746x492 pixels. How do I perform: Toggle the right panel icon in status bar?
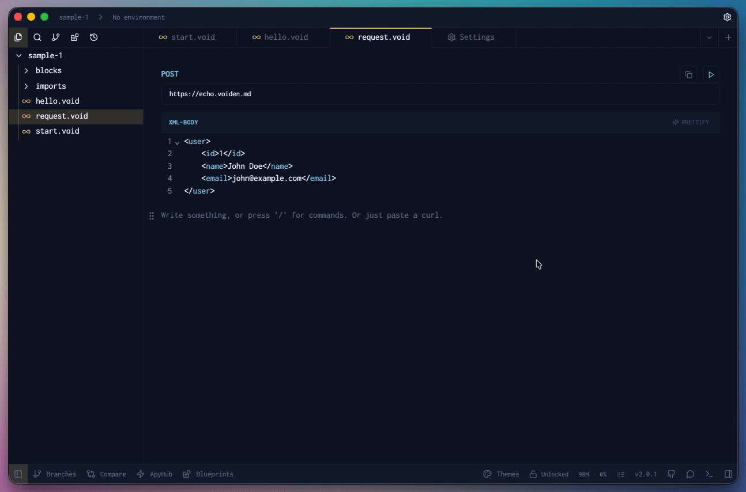pos(729,474)
